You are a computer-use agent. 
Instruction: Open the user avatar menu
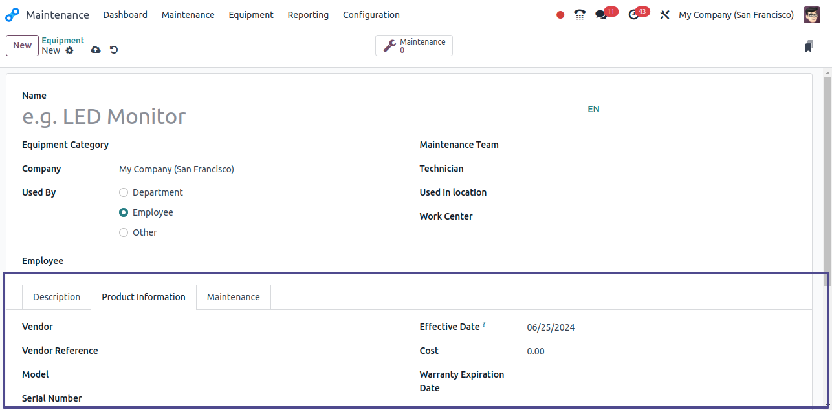812,15
